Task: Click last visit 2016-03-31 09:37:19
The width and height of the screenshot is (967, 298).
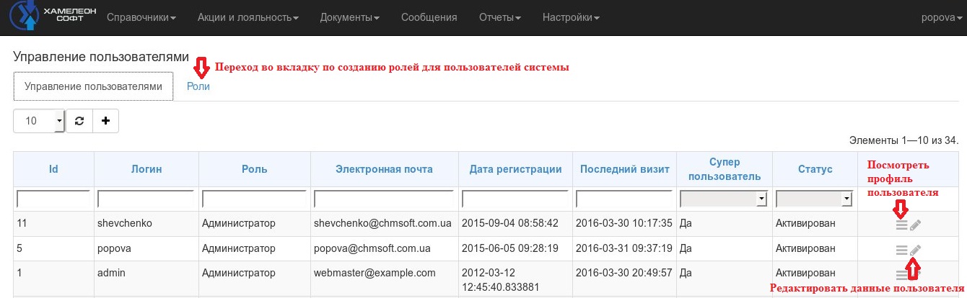Action: tap(624, 248)
